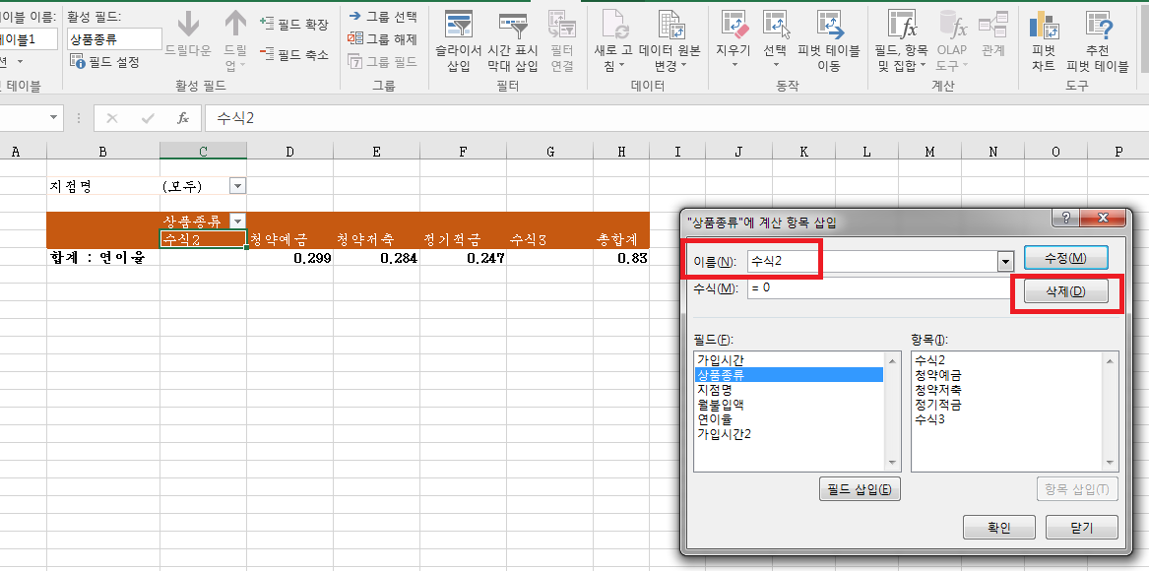Open the 상품종류 column filter dropdown
Screen dimensions: 1149x571
click(237, 222)
